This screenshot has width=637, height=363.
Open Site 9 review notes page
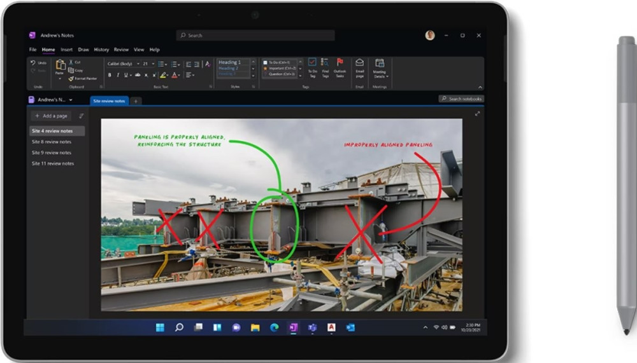(52, 153)
